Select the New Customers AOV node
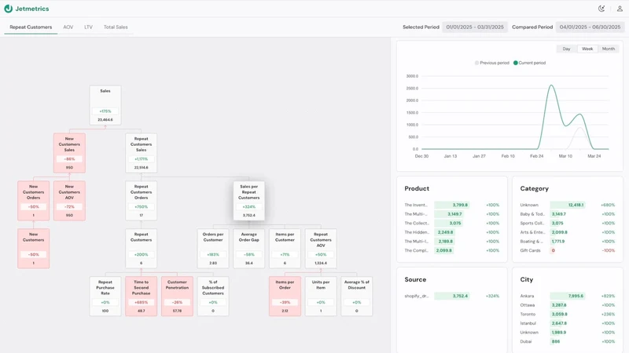629x353 pixels. coord(69,201)
